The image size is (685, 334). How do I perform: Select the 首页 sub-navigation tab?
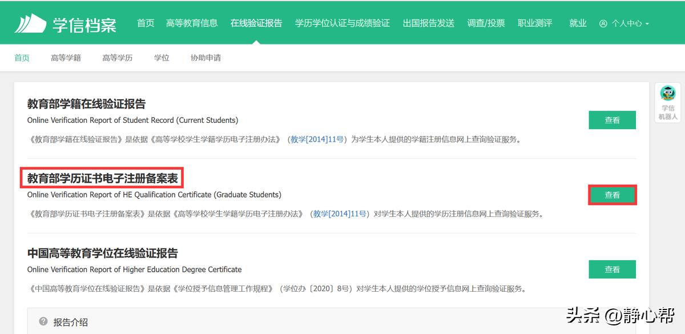tap(22, 58)
